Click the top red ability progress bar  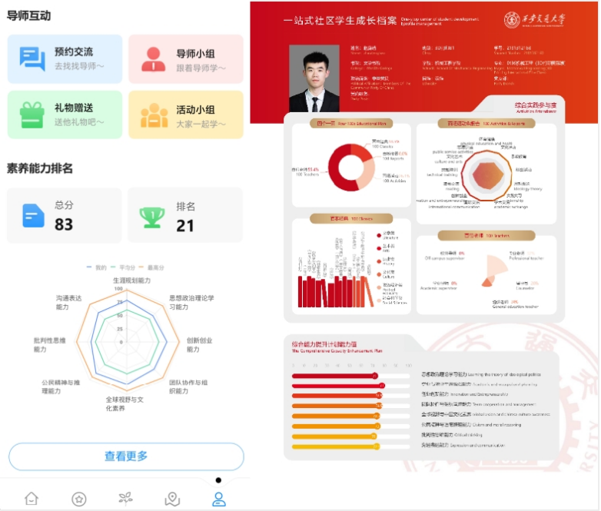[335, 376]
